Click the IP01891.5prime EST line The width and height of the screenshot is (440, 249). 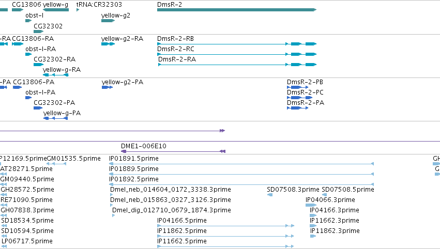click(x=241, y=164)
